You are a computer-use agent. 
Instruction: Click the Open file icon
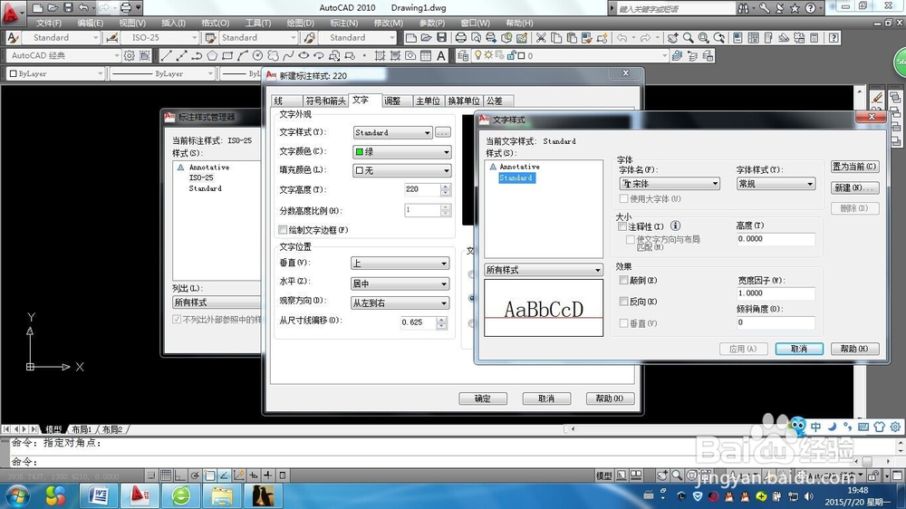(x=426, y=37)
